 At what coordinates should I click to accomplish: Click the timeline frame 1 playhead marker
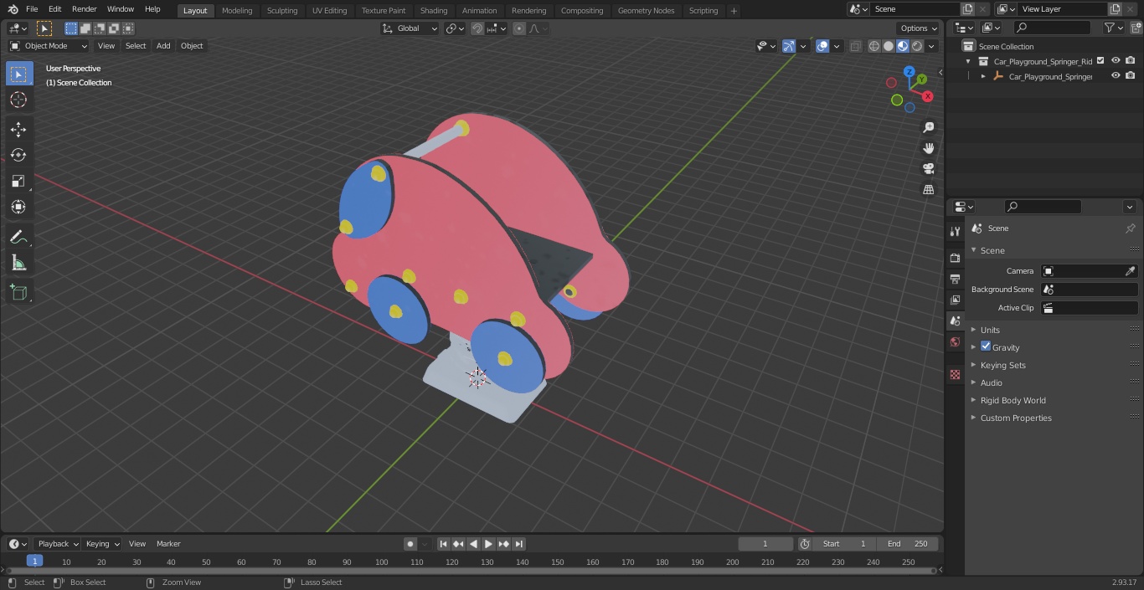pos(34,562)
